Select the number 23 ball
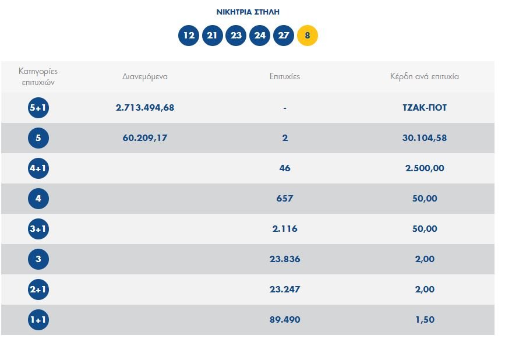Viewport: 505px width, 353px height. point(236,36)
